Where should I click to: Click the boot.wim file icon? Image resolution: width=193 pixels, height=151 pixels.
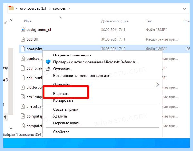(23, 49)
